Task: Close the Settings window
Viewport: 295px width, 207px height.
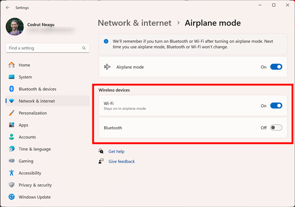Action: click(x=287, y=5)
